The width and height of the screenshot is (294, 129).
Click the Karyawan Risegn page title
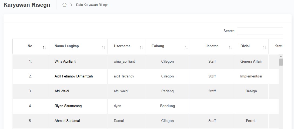(27, 5)
